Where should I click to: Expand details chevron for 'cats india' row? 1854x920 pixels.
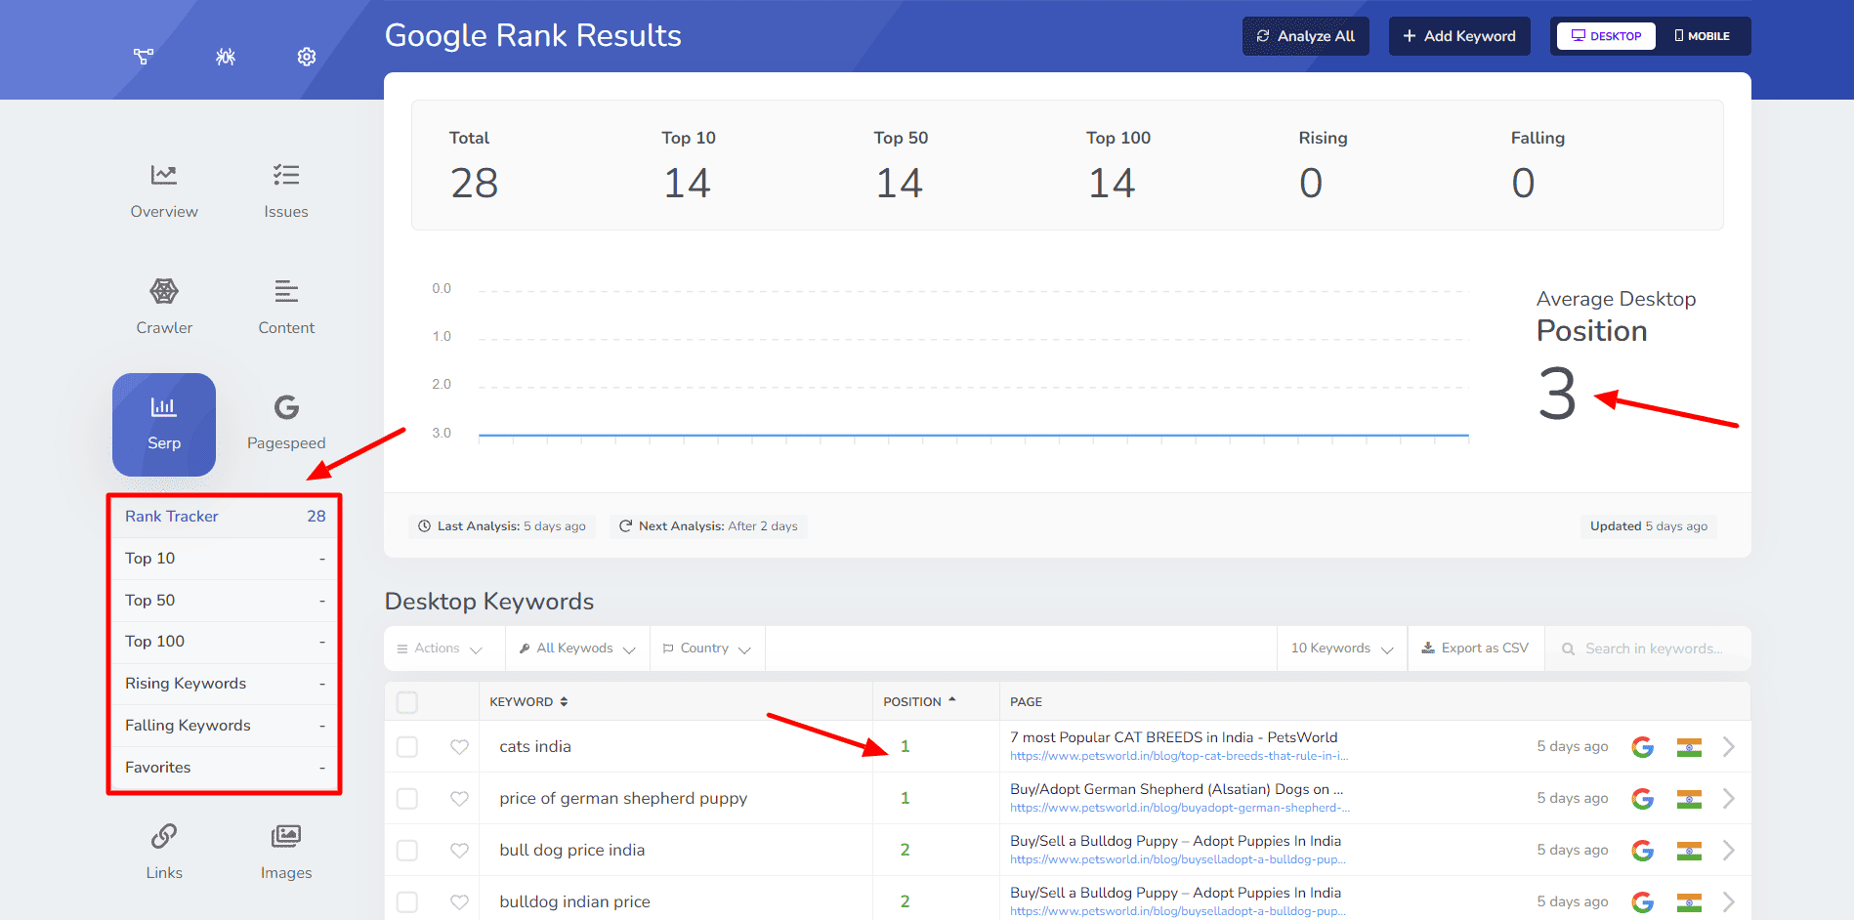click(x=1728, y=747)
